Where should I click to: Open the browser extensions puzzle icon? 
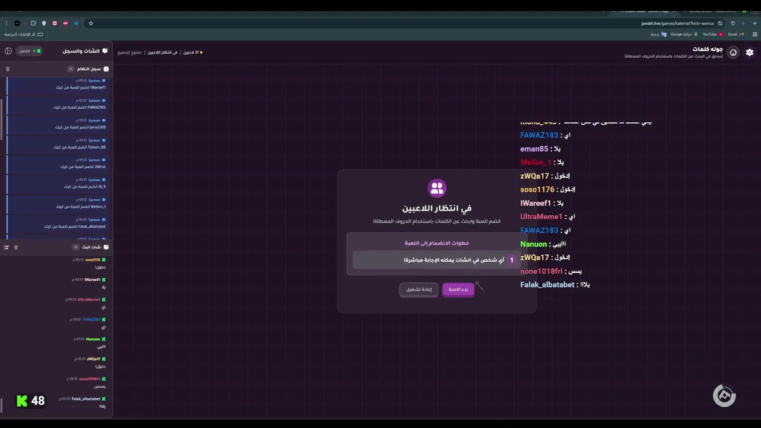coord(33,23)
